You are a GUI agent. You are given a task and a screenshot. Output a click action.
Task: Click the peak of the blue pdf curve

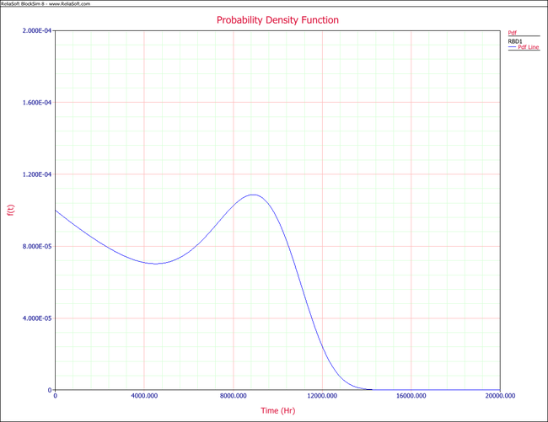tap(252, 195)
